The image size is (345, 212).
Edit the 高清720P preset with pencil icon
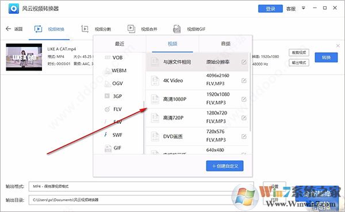point(244,118)
